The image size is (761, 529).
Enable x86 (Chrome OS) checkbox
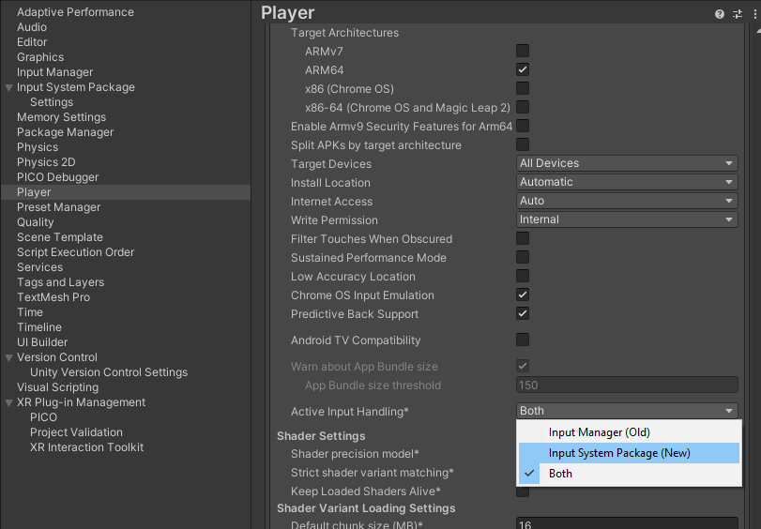point(523,88)
